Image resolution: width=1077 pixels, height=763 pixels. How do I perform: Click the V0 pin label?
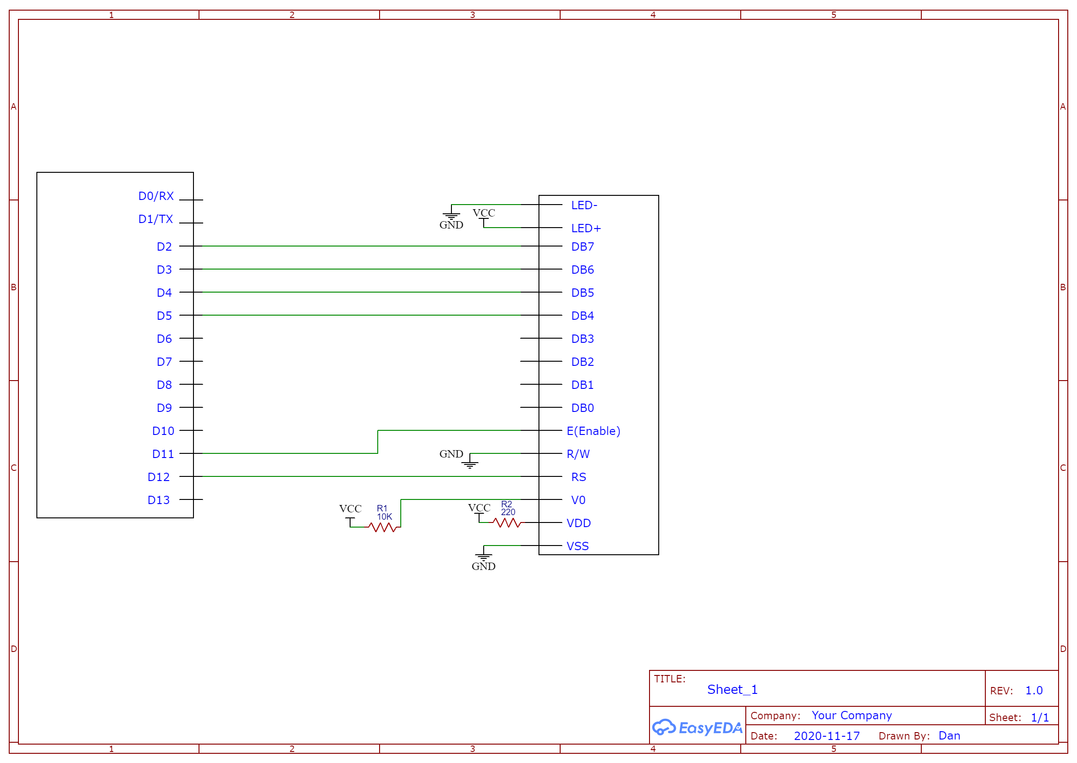point(578,500)
